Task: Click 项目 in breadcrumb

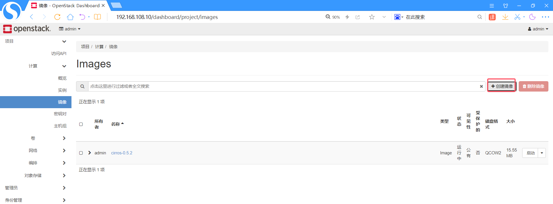Action: [x=85, y=46]
